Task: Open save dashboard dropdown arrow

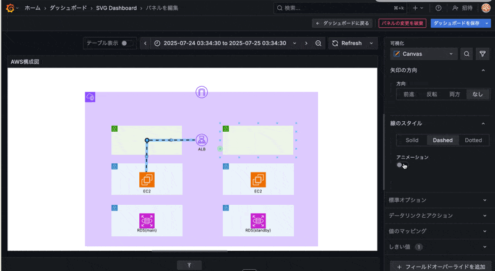Action: (487, 24)
